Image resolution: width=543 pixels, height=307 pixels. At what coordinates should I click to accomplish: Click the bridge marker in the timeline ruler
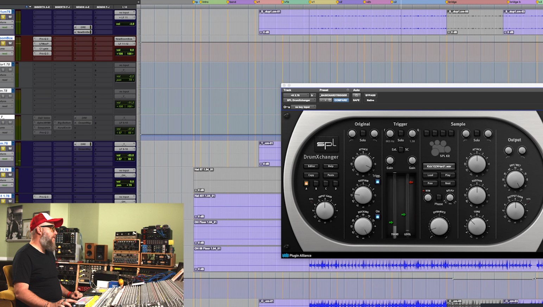click(451, 2)
